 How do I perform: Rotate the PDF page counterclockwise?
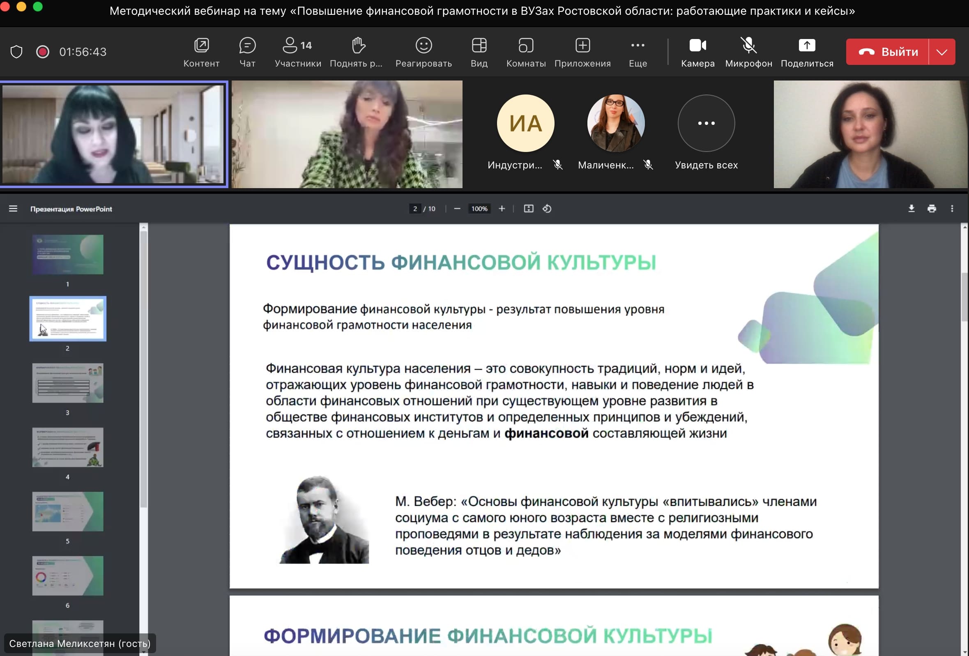[x=547, y=209]
